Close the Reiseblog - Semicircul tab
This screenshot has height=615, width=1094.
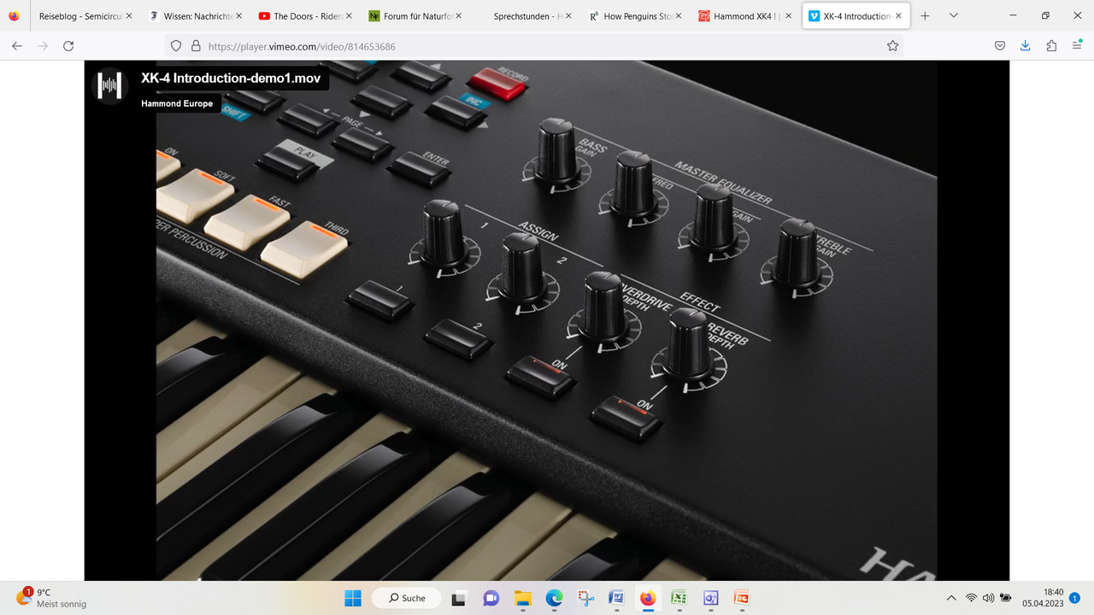(x=129, y=15)
